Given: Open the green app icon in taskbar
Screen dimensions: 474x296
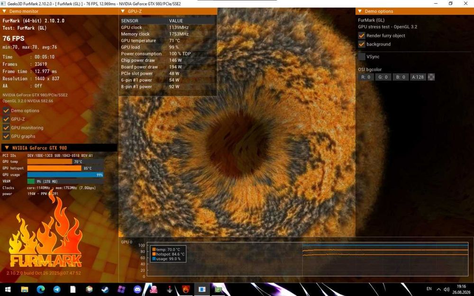Looking at the screenshot, I should [218, 289].
